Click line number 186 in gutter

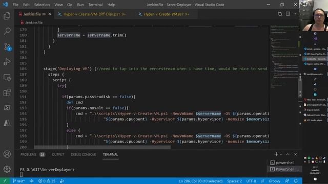tap(23, 69)
